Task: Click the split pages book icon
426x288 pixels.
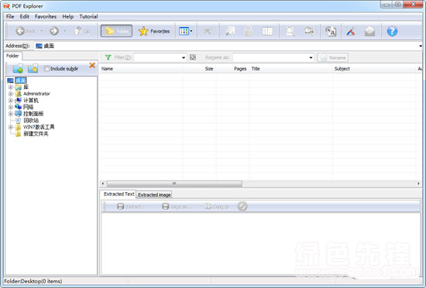Action: click(267, 31)
